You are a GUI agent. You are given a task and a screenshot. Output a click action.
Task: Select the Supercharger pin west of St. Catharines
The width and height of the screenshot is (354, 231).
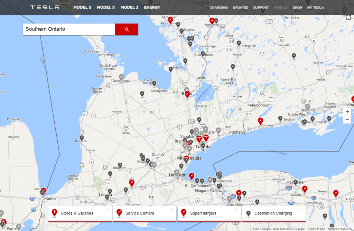(192, 176)
